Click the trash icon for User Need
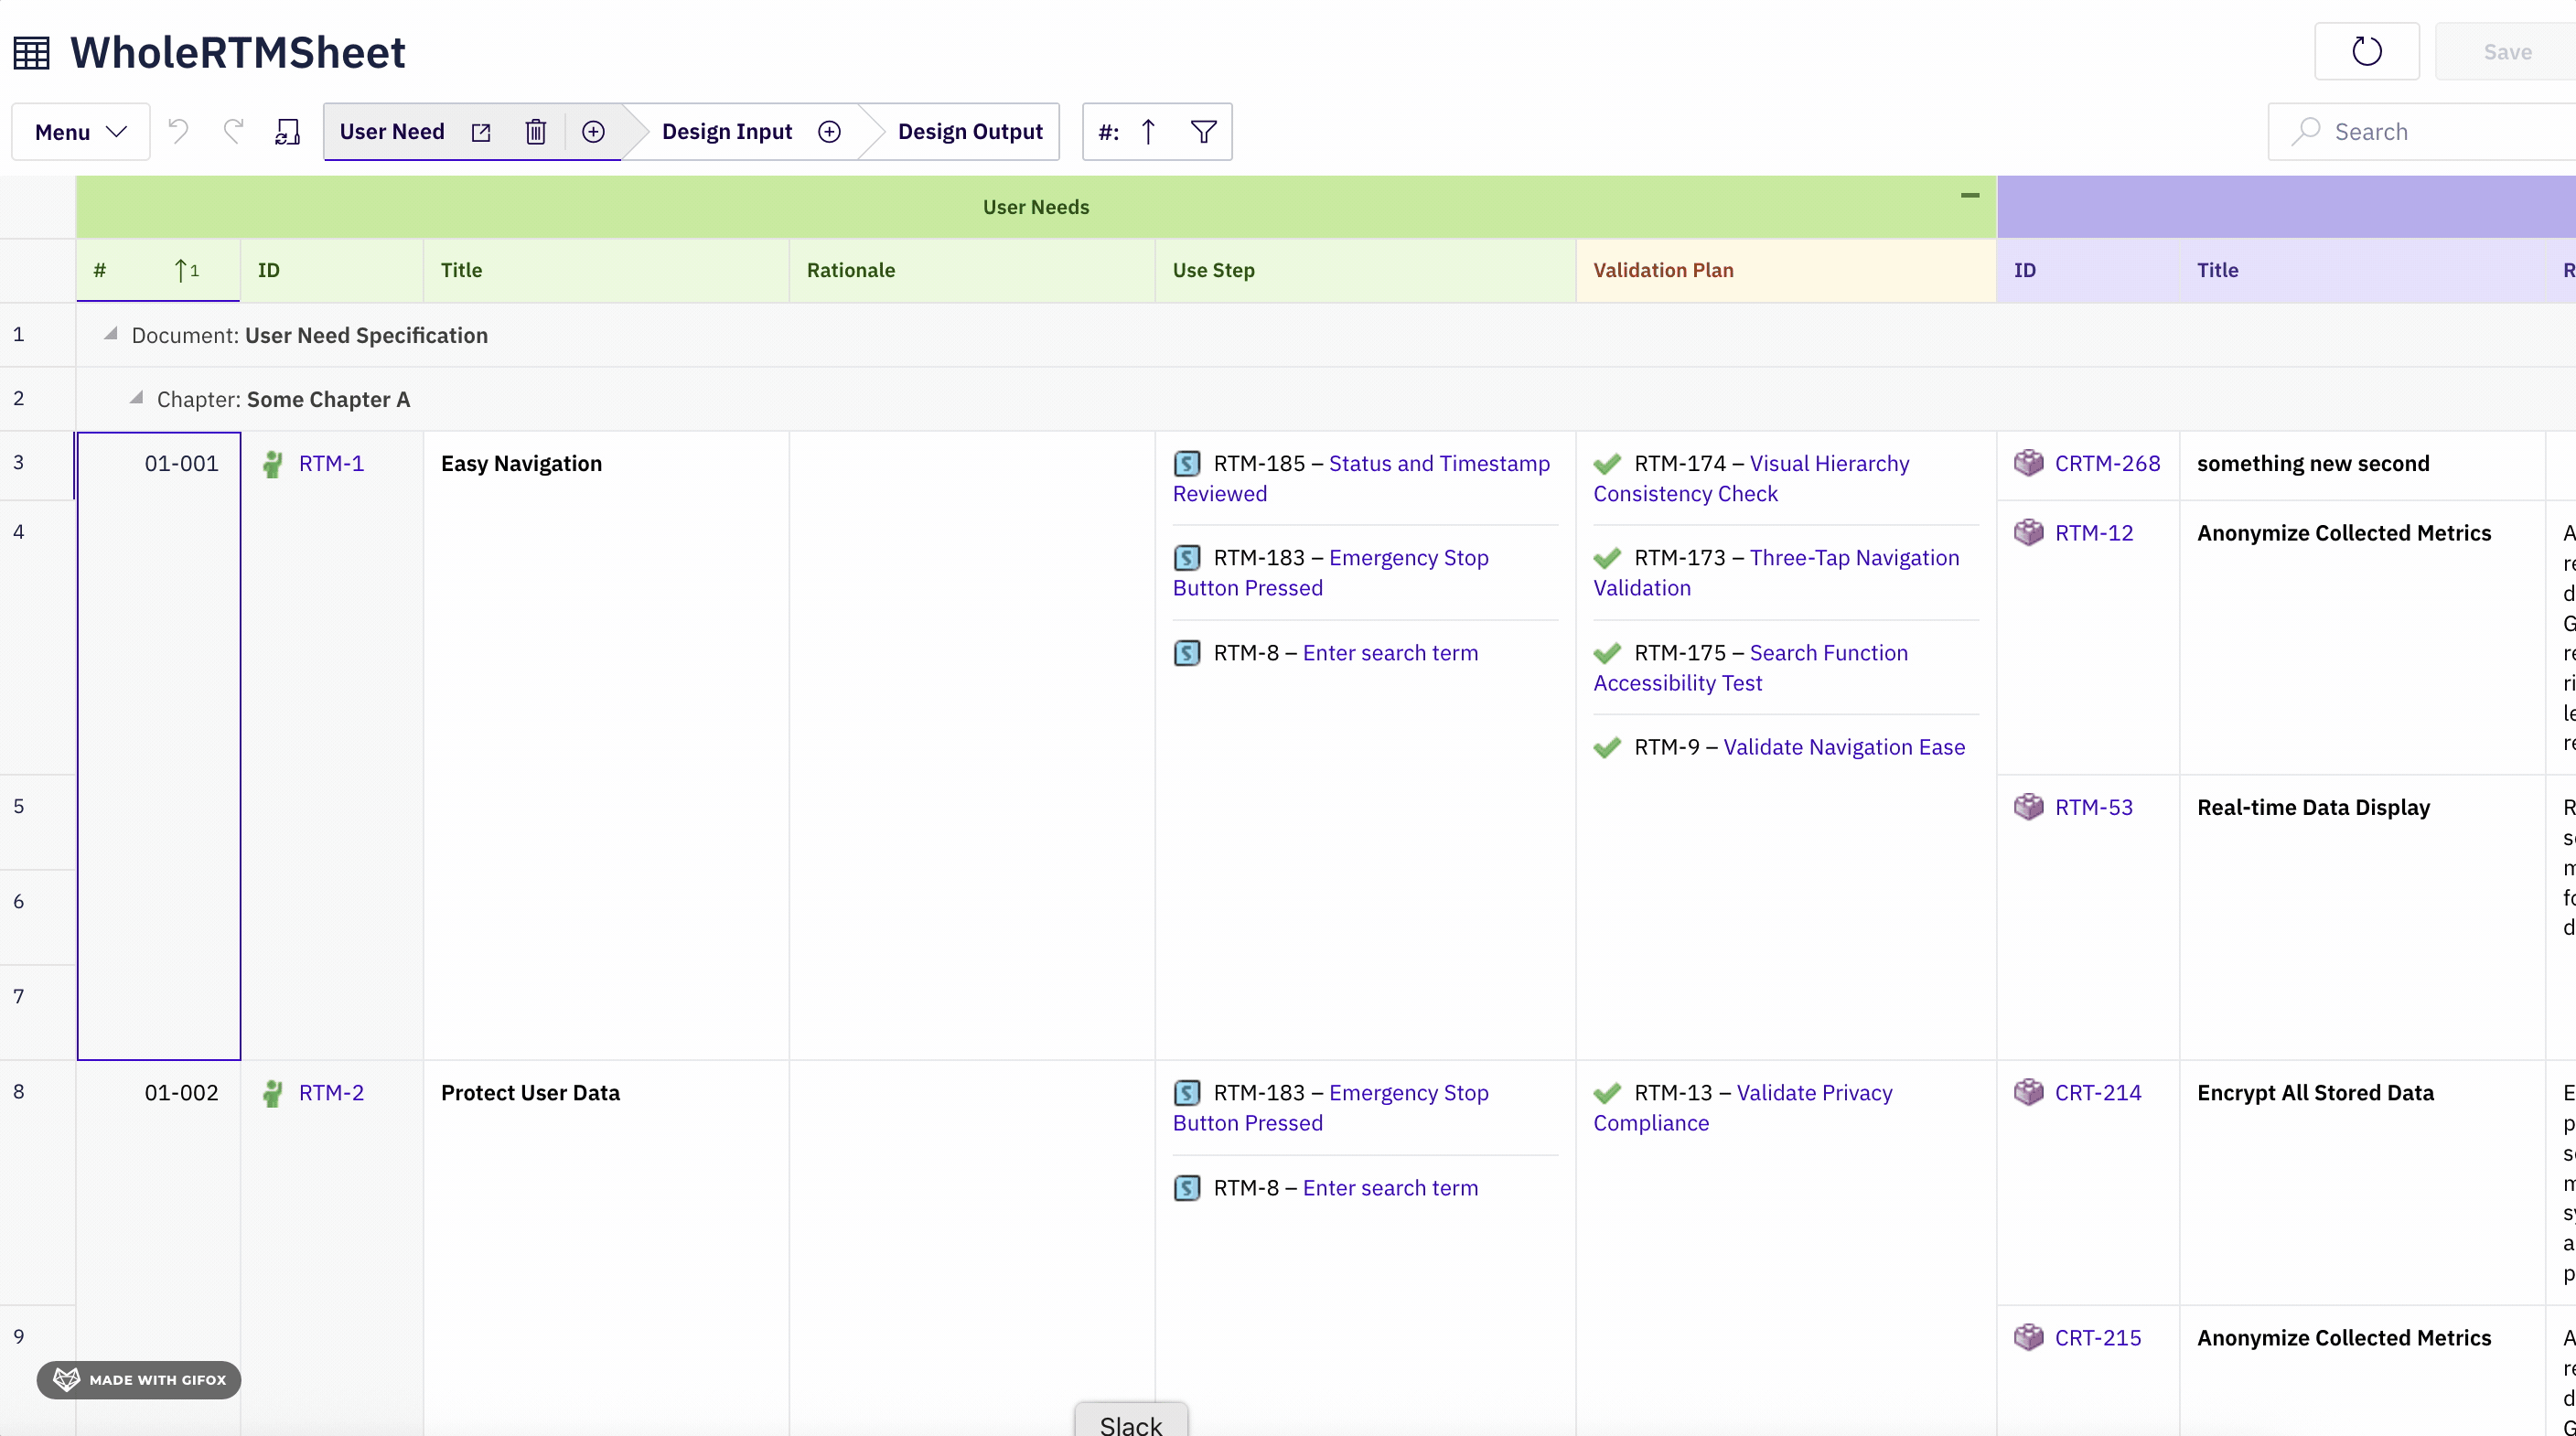Viewport: 2576px width, 1436px height. 536,132
